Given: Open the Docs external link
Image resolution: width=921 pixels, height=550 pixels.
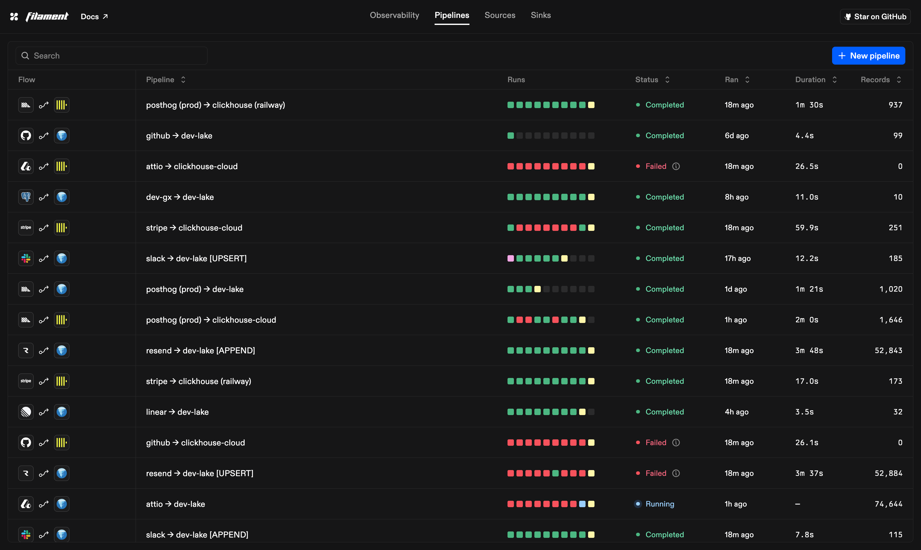Looking at the screenshot, I should tap(94, 17).
